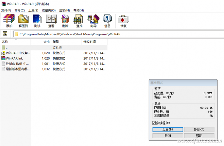
Task: Click the current speed value 8,081
Action: [209, 97]
